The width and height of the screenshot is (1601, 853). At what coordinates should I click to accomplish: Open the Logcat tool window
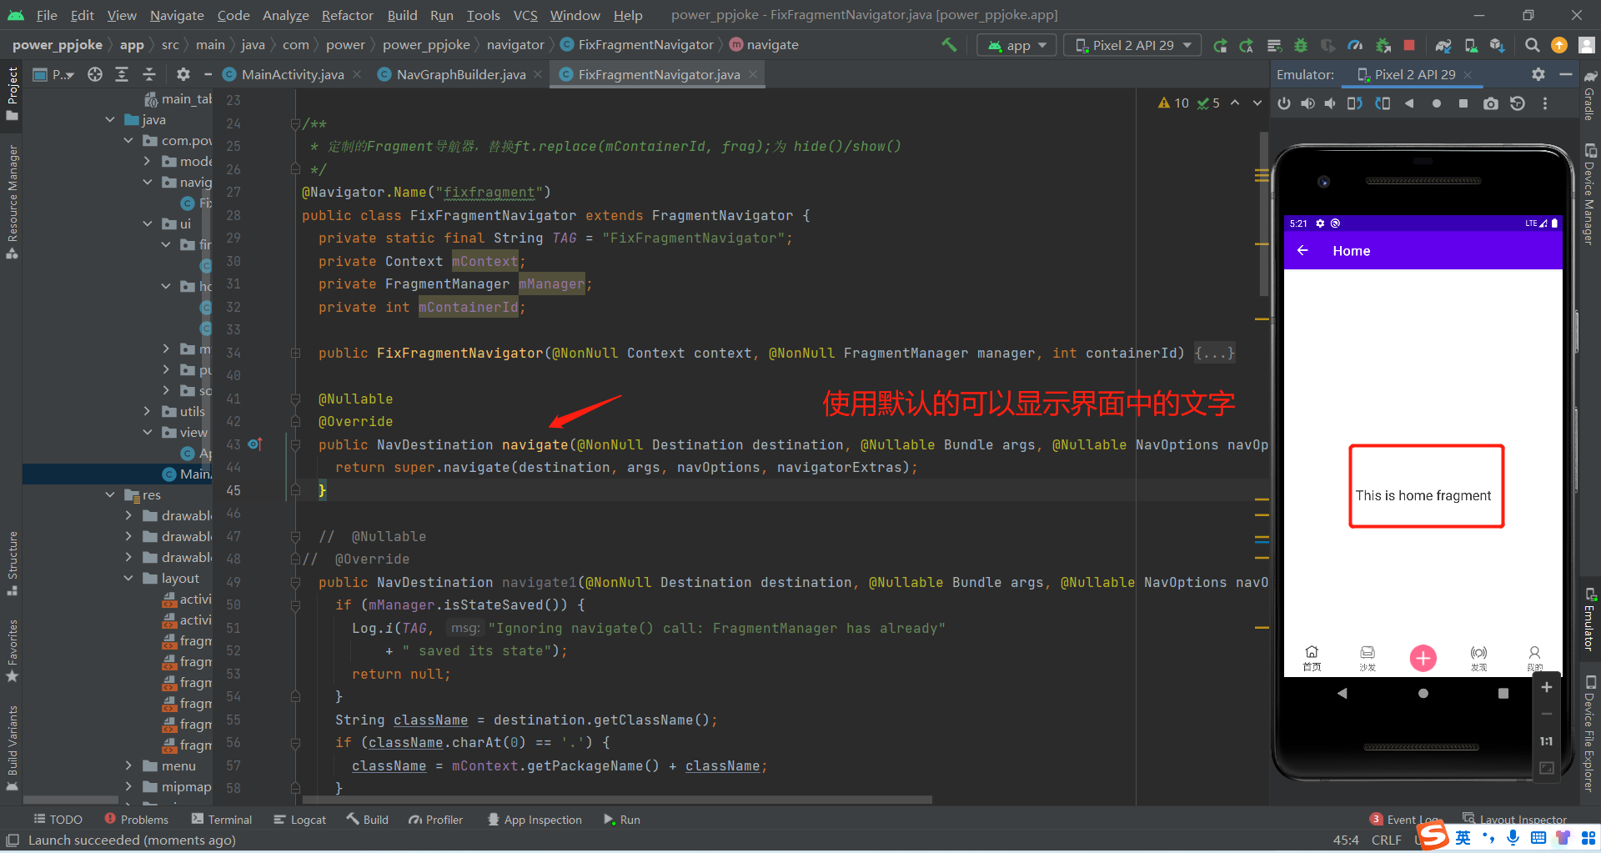[299, 820]
